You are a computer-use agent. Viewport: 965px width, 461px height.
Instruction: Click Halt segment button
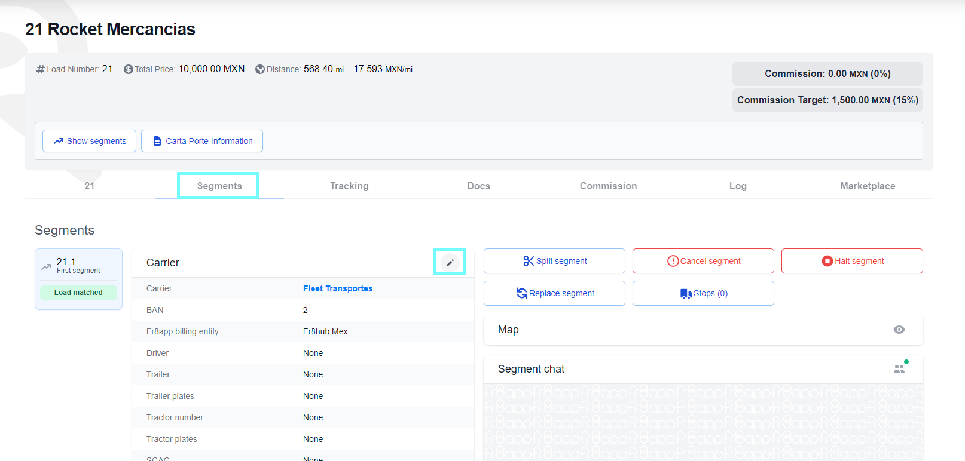click(852, 261)
